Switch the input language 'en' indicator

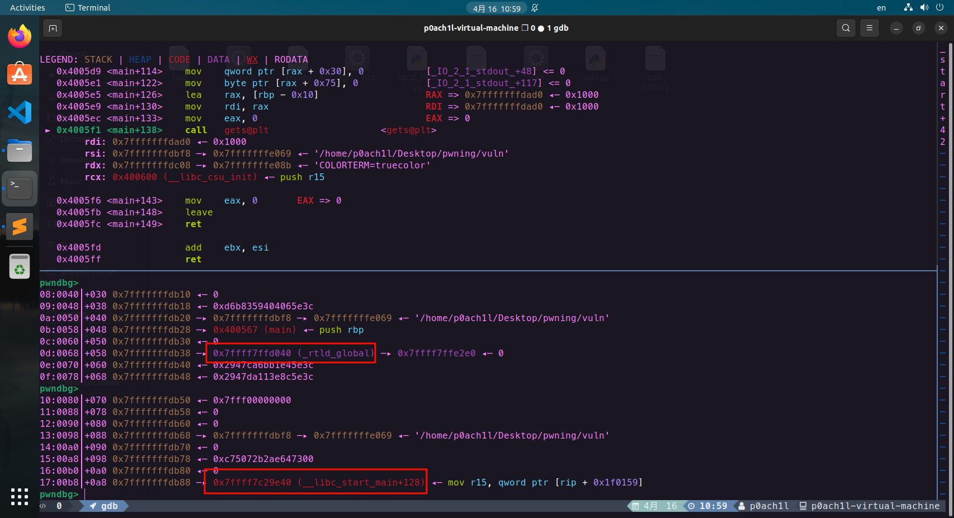tap(881, 8)
